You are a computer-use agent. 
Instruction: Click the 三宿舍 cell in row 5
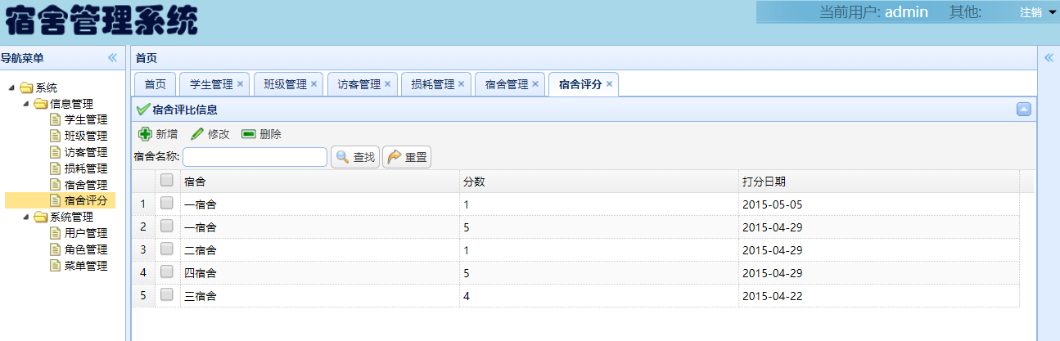[319, 296]
